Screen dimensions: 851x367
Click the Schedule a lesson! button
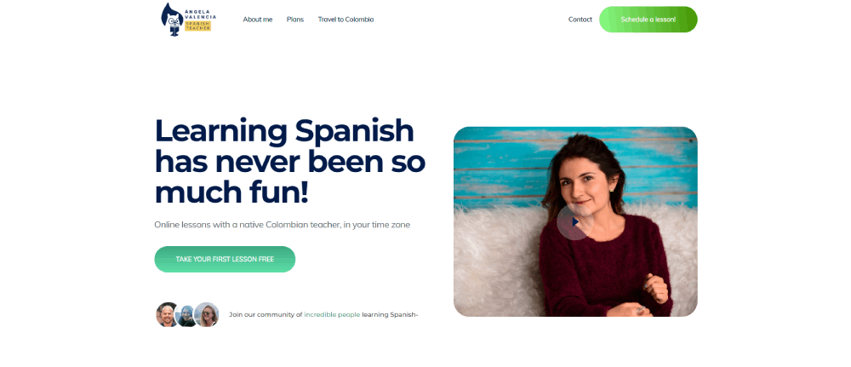[x=648, y=20]
